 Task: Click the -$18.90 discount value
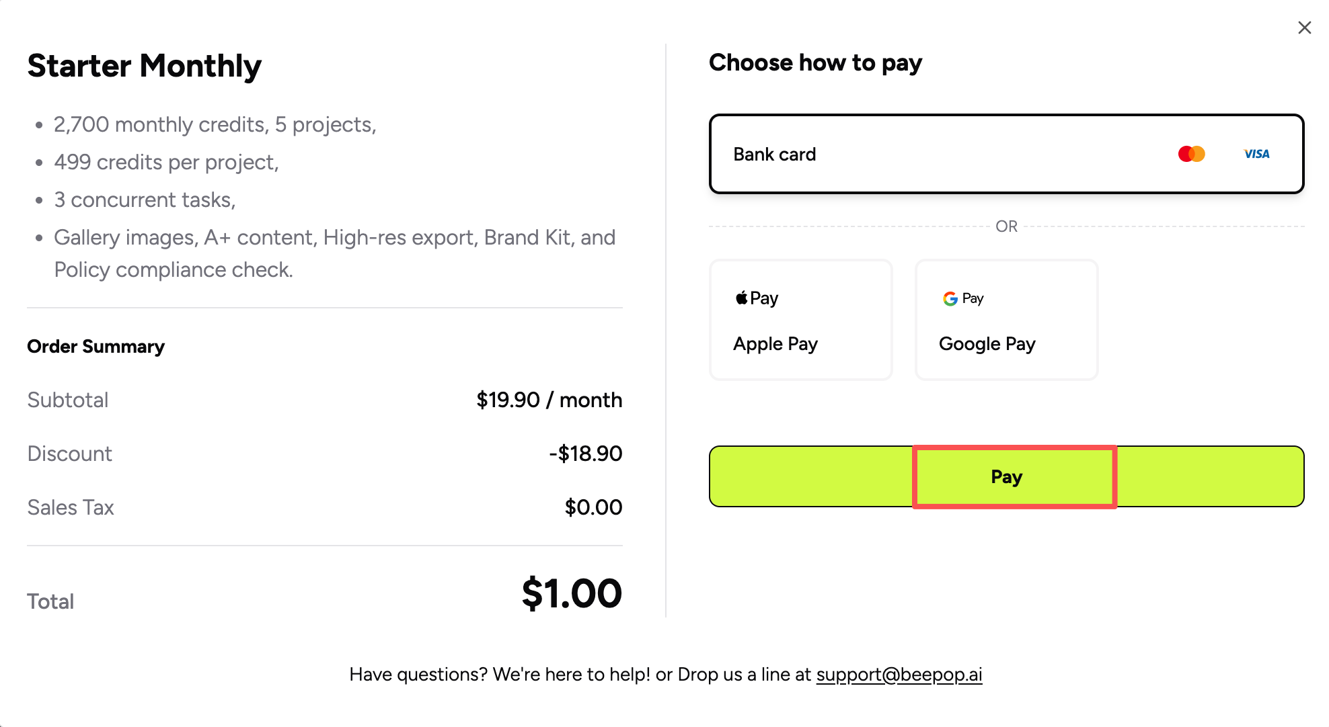coord(586,454)
